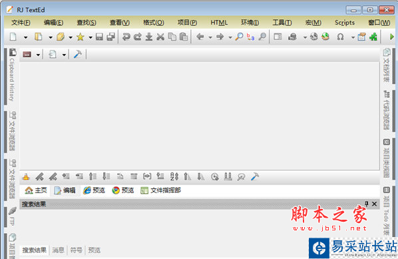The width and height of the screenshot is (398, 259).
Task: Open the 宏(M) menu
Action: click(x=313, y=23)
